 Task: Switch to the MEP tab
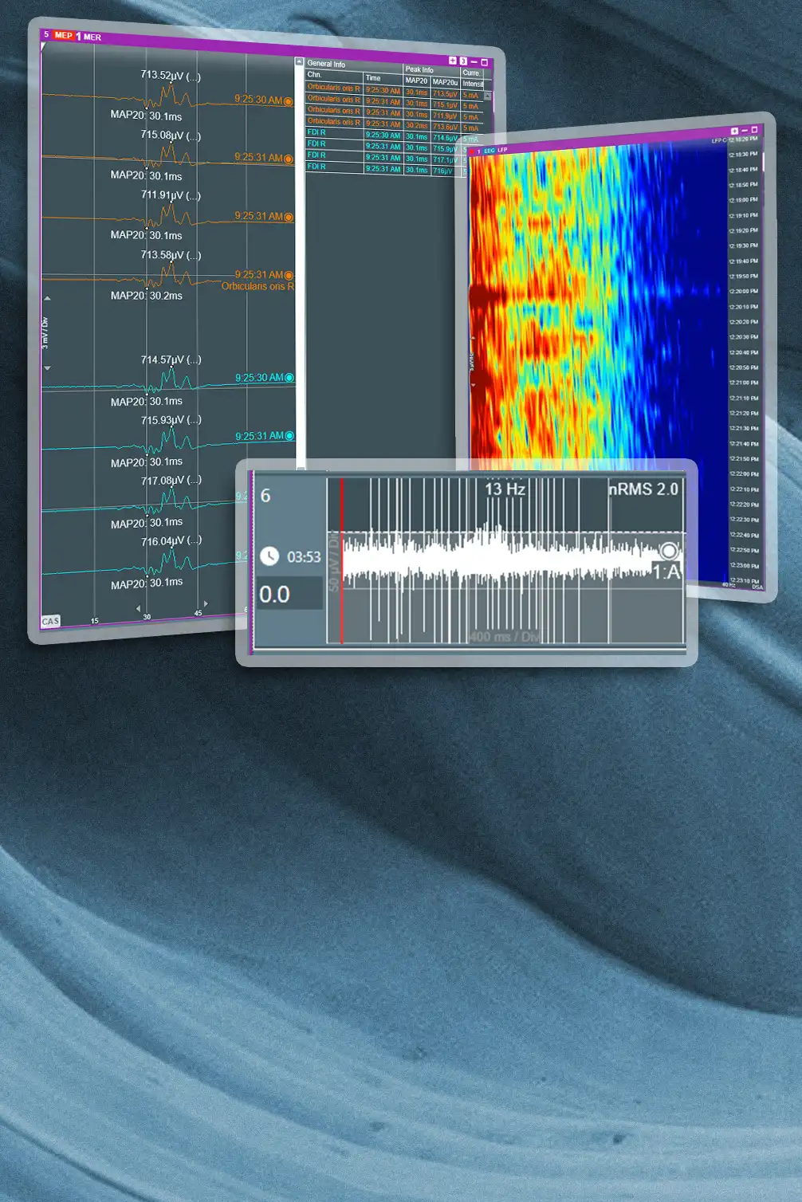point(63,36)
